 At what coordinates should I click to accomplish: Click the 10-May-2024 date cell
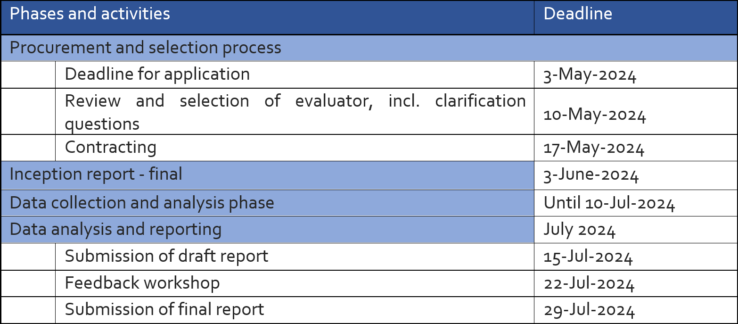coord(594,115)
